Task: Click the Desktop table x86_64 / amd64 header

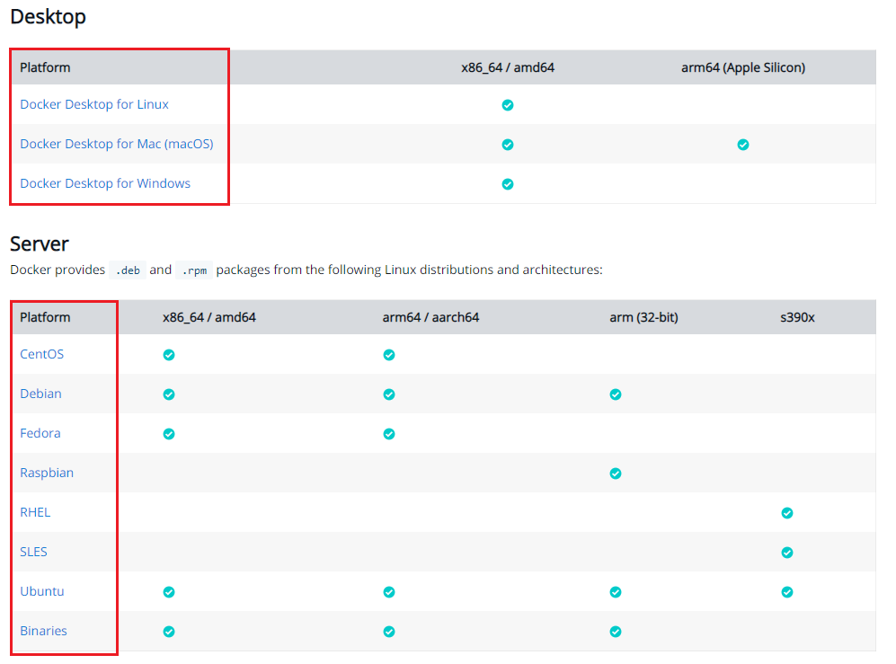Action: tap(508, 67)
